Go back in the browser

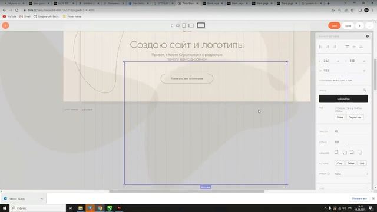(x=4, y=11)
